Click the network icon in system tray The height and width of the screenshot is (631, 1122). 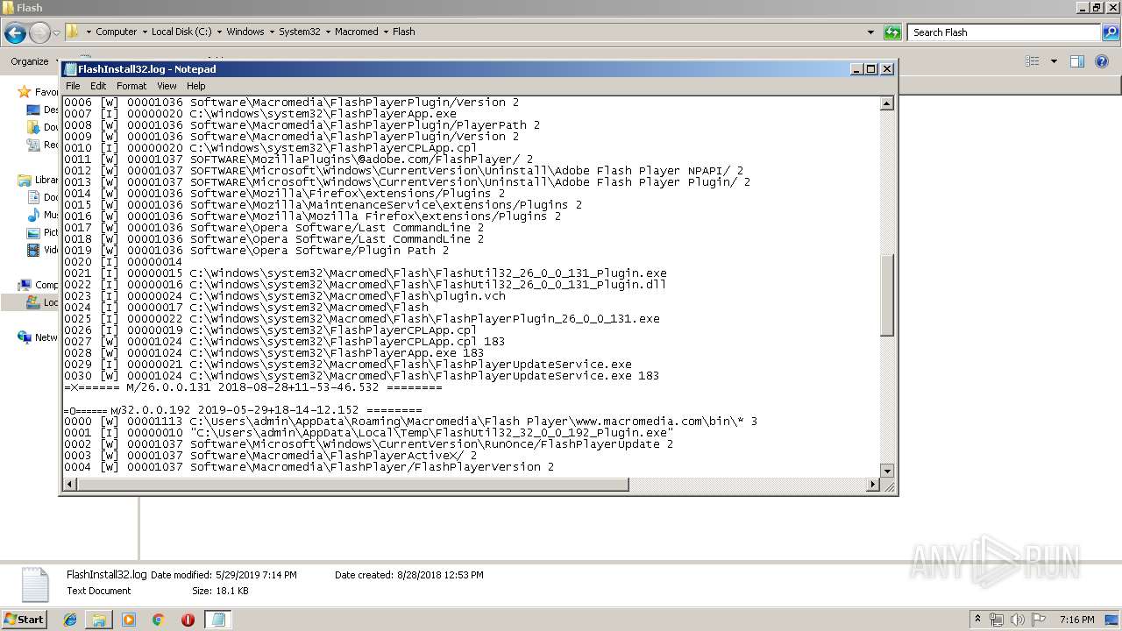coord(997,619)
